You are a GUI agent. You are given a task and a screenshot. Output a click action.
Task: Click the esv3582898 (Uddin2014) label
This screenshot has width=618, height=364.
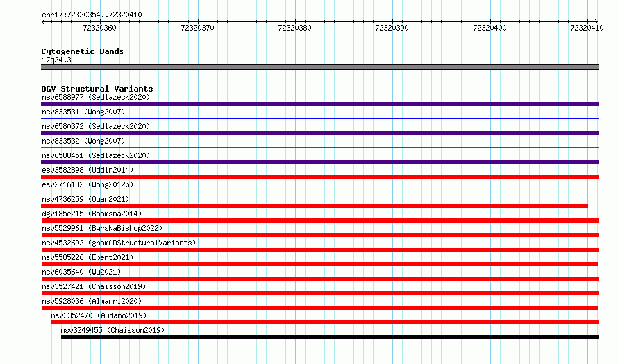click(x=87, y=170)
